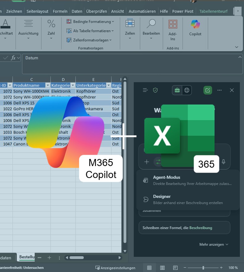244x272 pixels.
Task: Start a new chat in Copilot pane
Action: [x=208, y=90]
